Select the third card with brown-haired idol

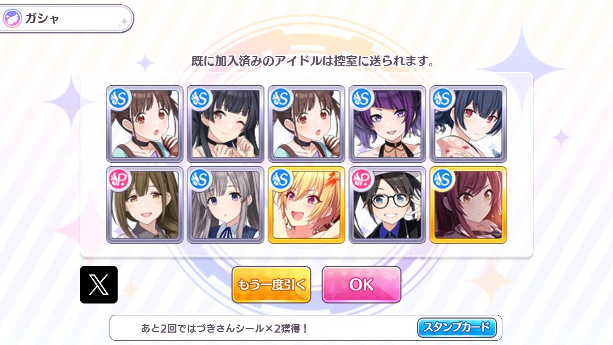tap(306, 124)
